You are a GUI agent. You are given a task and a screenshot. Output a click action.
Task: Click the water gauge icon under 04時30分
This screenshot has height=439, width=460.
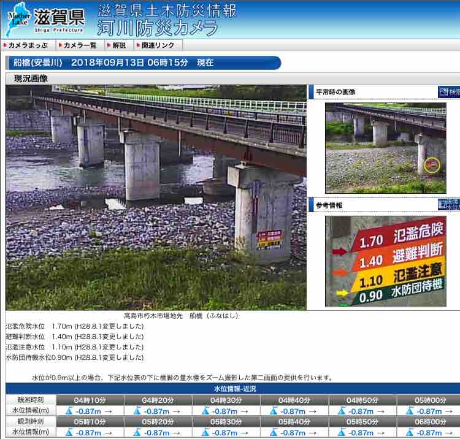point(205,411)
